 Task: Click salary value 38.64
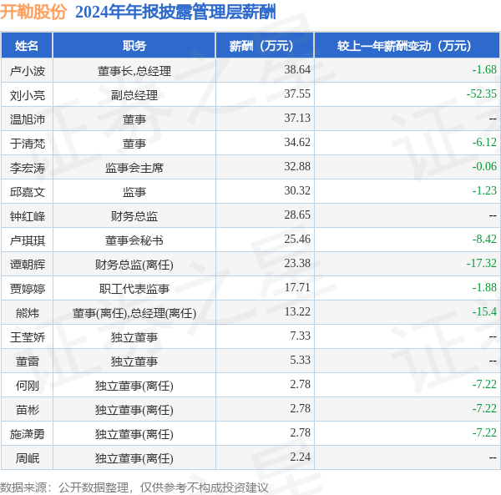click(x=297, y=69)
